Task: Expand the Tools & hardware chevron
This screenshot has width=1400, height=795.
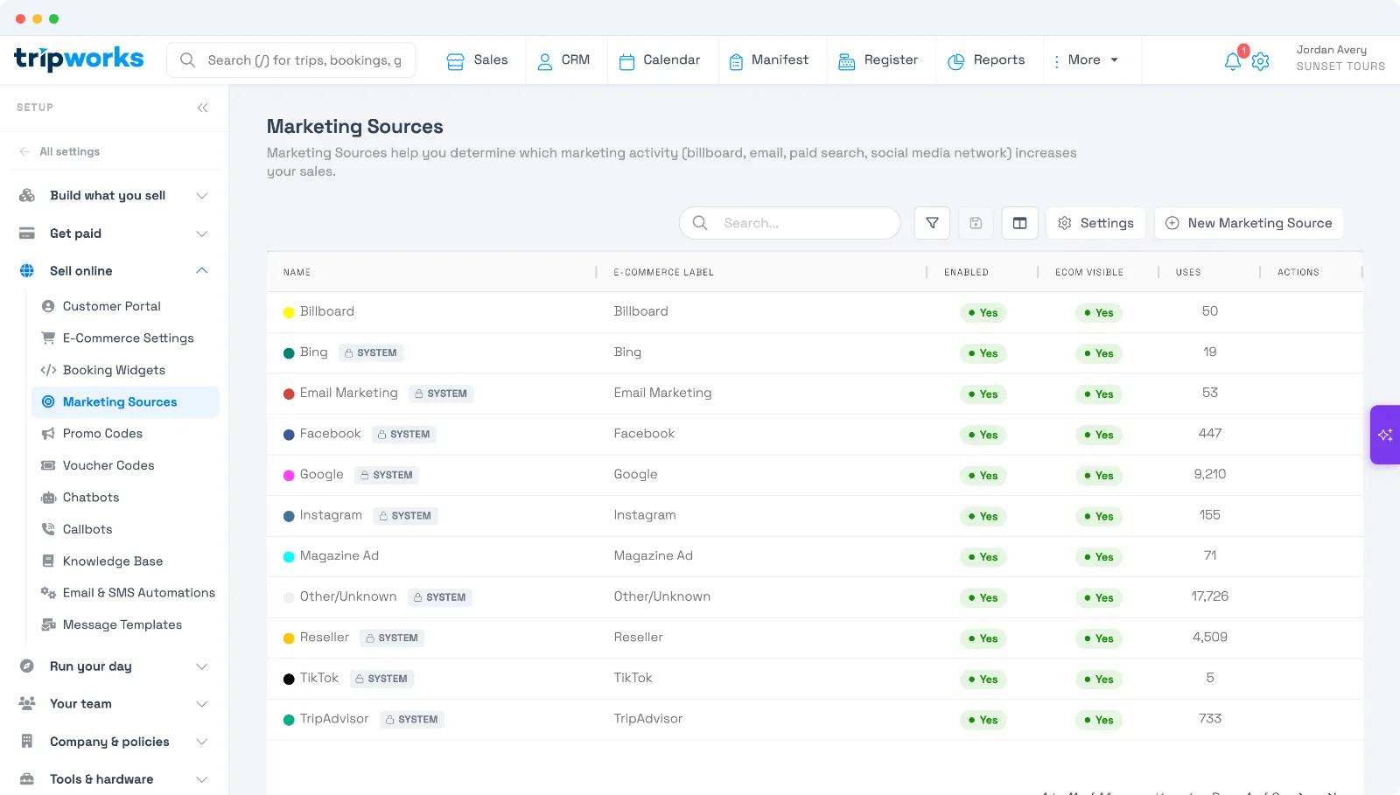Action: pos(202,779)
